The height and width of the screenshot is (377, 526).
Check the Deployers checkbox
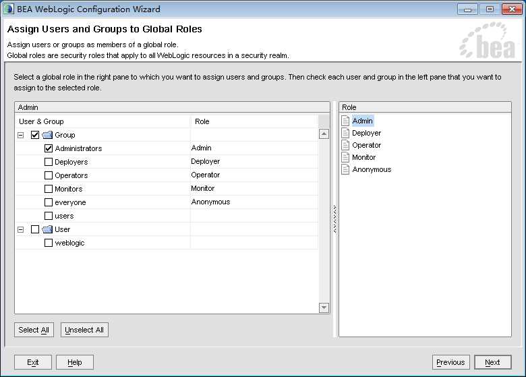pos(49,162)
